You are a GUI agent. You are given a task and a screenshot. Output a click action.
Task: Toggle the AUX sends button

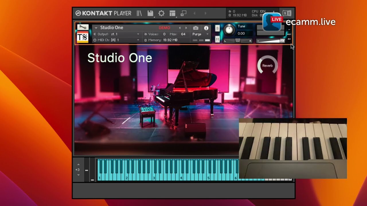(x=289, y=34)
